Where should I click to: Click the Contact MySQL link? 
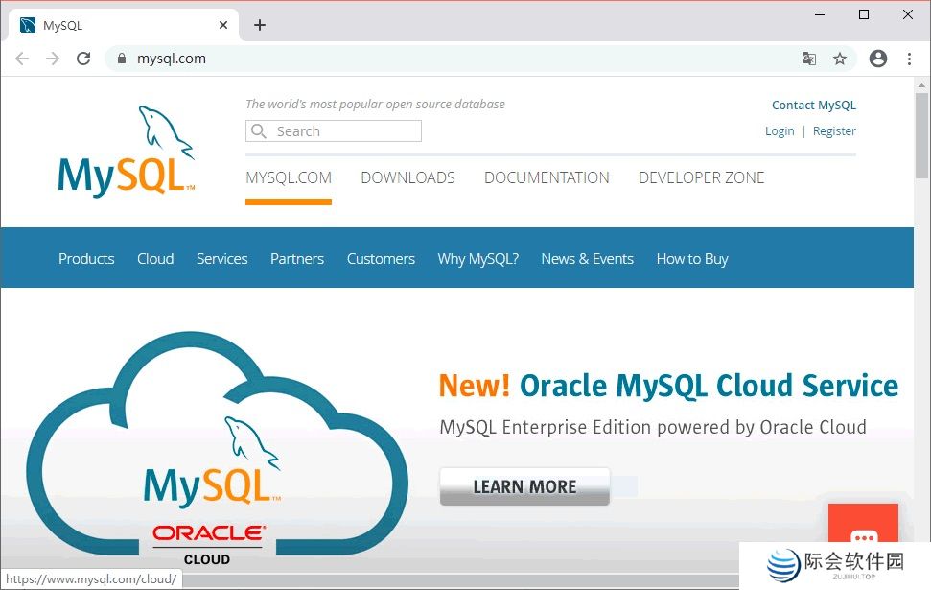click(x=813, y=105)
